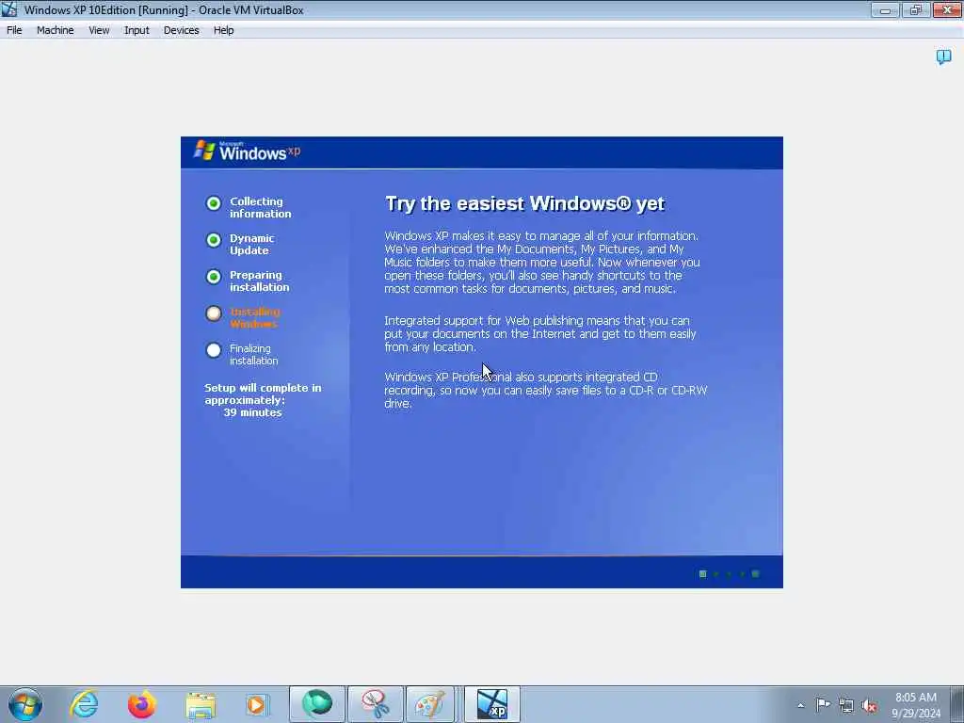
Task: Open Windows Explorer from the taskbar
Action: pos(201,704)
